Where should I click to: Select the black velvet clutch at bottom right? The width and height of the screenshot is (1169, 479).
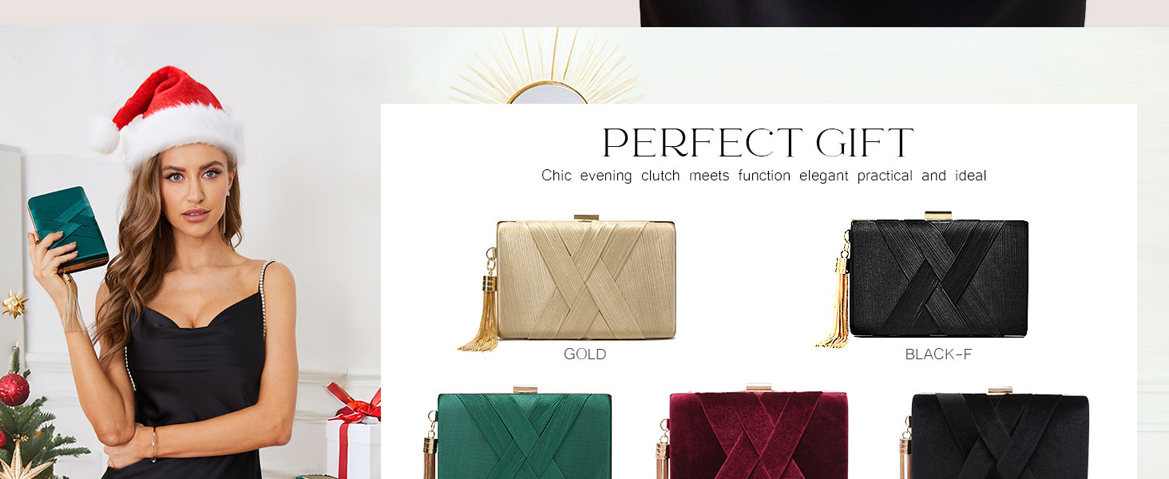point(994,433)
